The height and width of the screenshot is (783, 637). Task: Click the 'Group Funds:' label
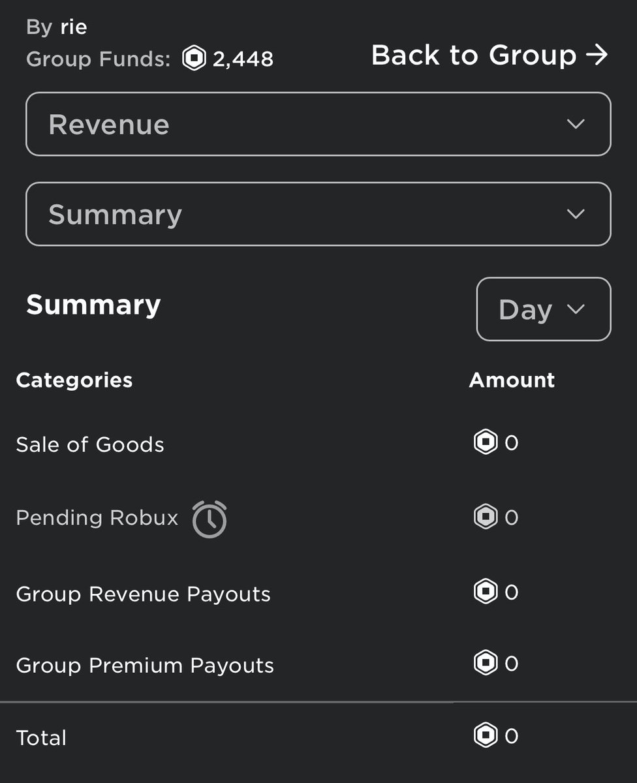99,59
